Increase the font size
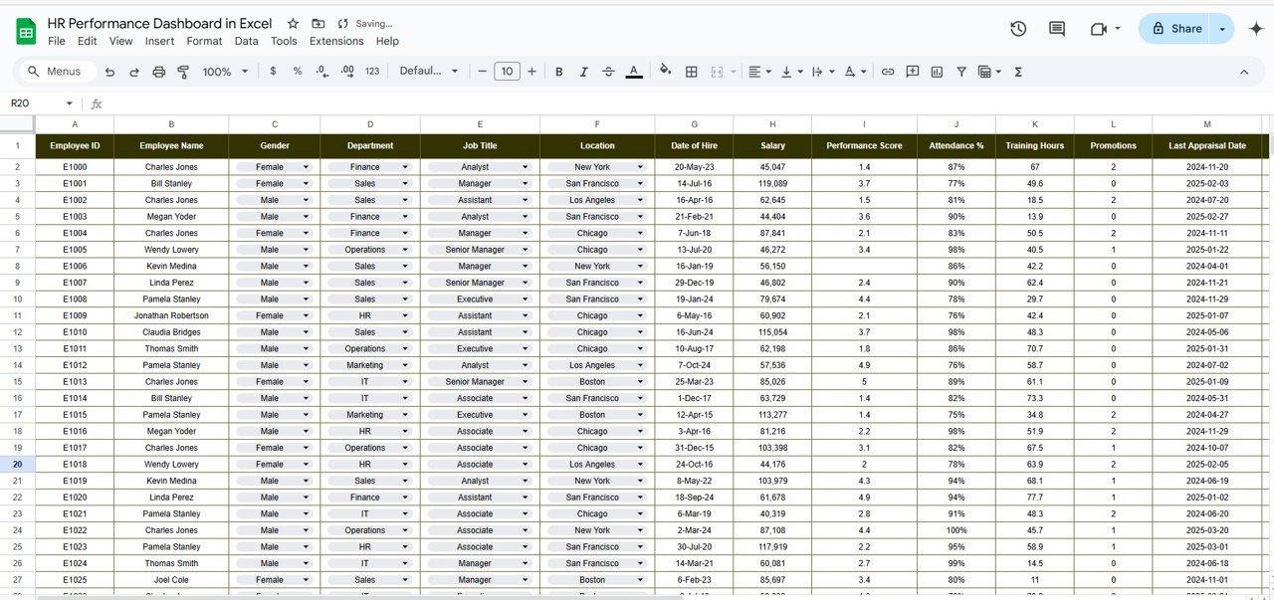This screenshot has height=600, width=1274. [531, 72]
